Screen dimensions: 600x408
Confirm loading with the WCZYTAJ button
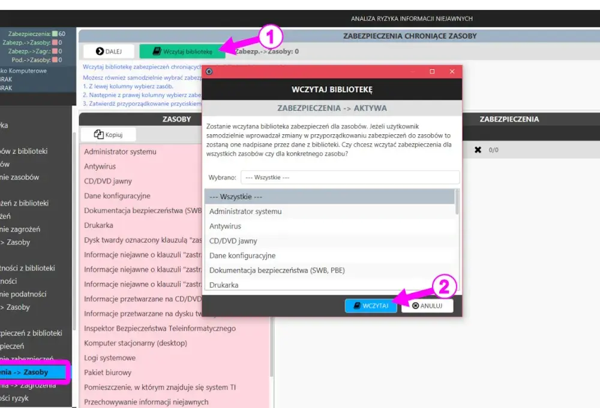[x=370, y=306]
